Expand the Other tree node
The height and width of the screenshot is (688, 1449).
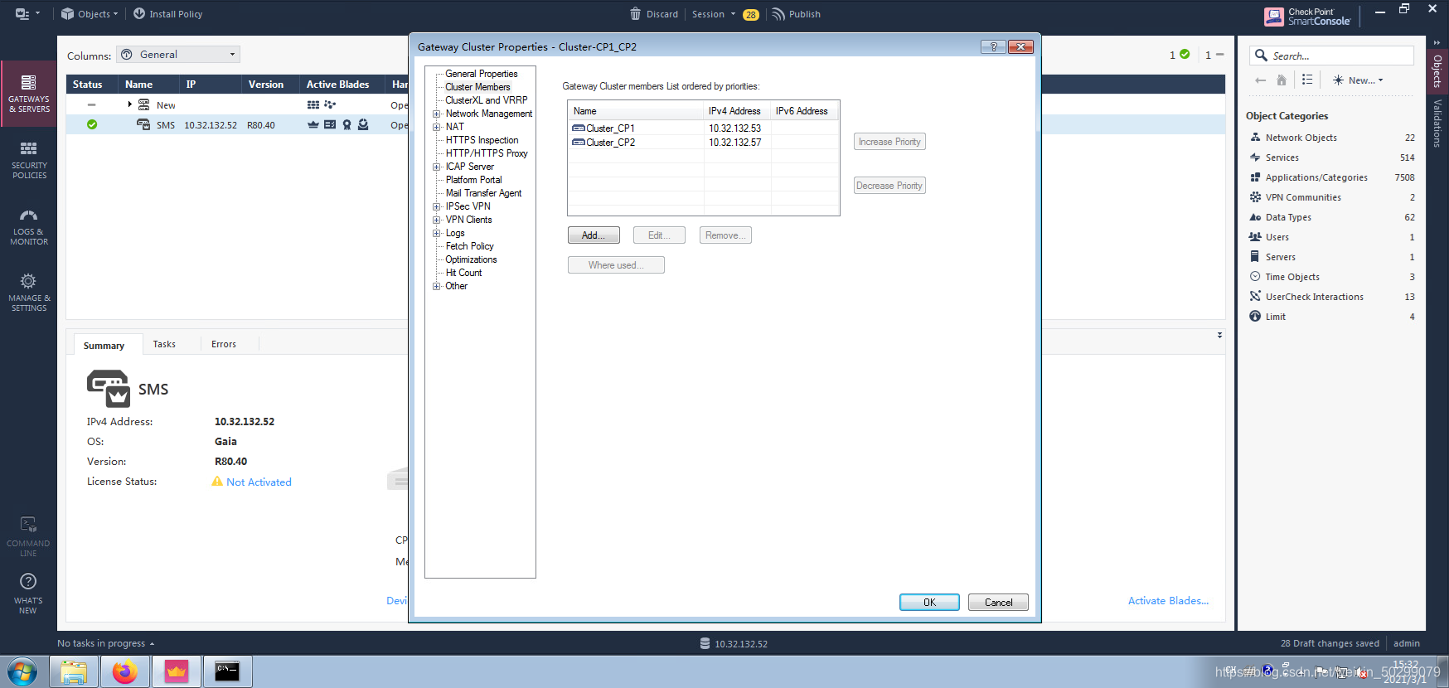point(436,286)
